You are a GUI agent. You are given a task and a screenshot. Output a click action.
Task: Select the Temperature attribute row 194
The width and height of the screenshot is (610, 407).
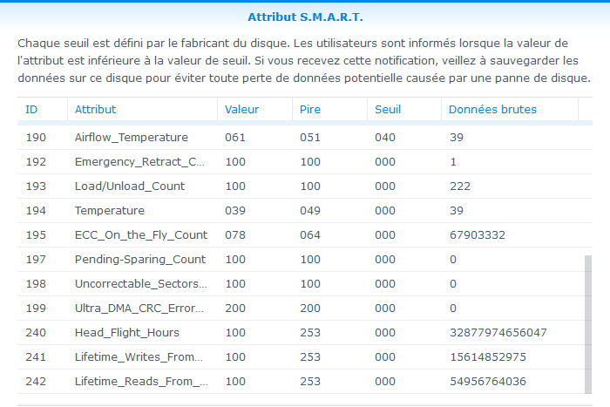coord(305,211)
